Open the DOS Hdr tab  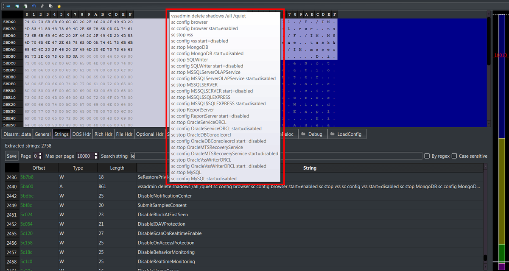pos(81,134)
